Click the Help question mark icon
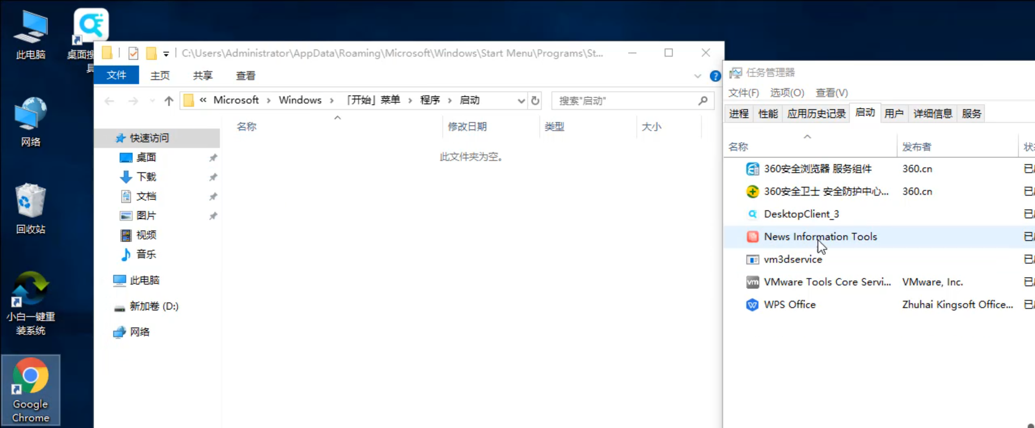1035x428 pixels. 715,76
